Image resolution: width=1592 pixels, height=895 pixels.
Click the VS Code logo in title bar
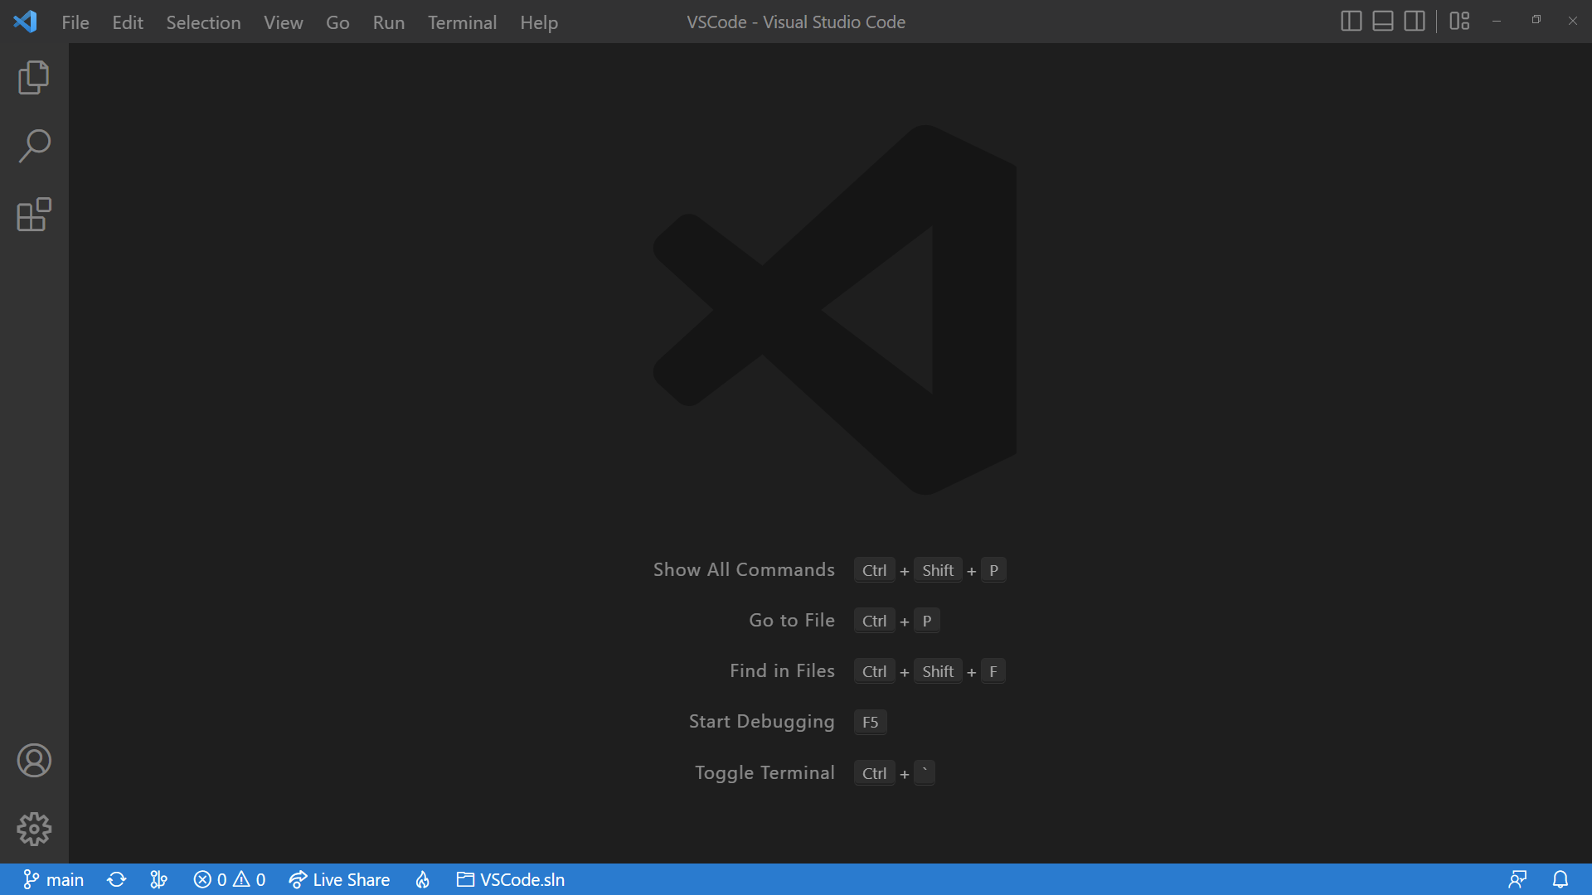pos(25,22)
